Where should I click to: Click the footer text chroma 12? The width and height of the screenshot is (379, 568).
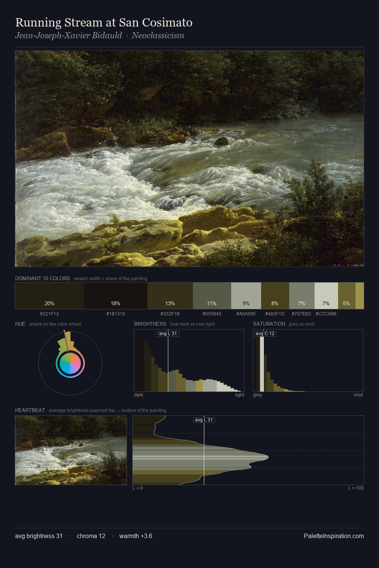point(91,536)
